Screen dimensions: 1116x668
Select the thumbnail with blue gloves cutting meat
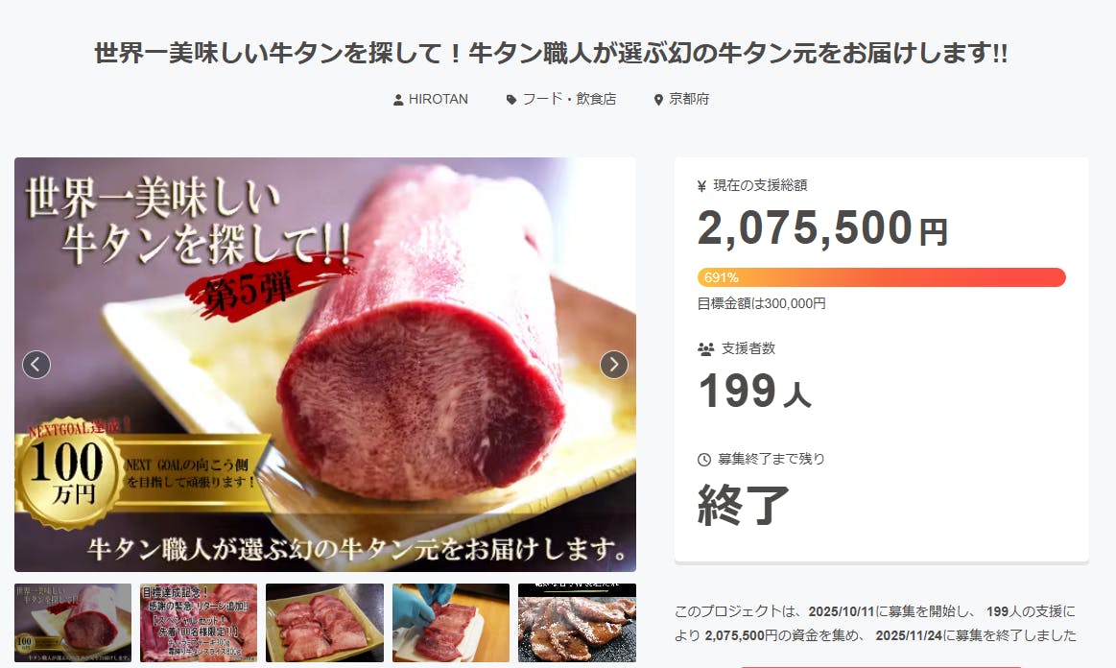[451, 623]
